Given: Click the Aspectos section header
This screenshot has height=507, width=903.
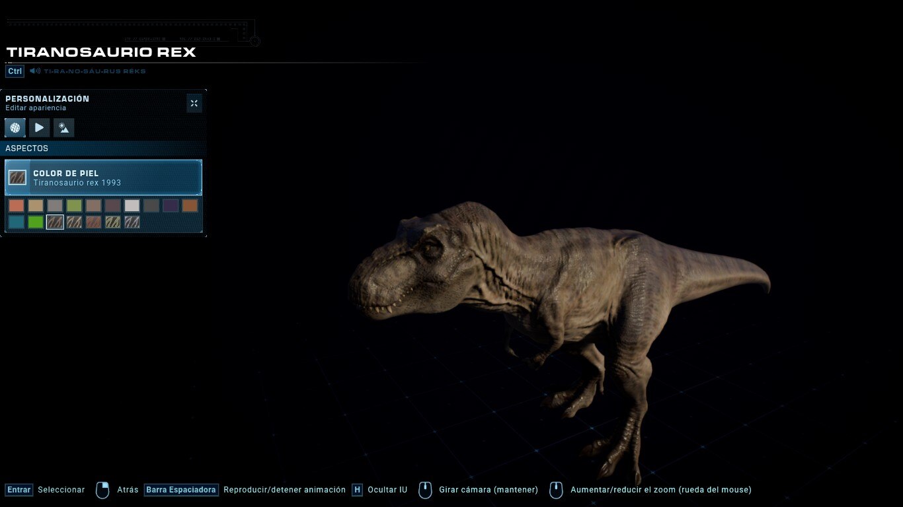Looking at the screenshot, I should click(104, 149).
